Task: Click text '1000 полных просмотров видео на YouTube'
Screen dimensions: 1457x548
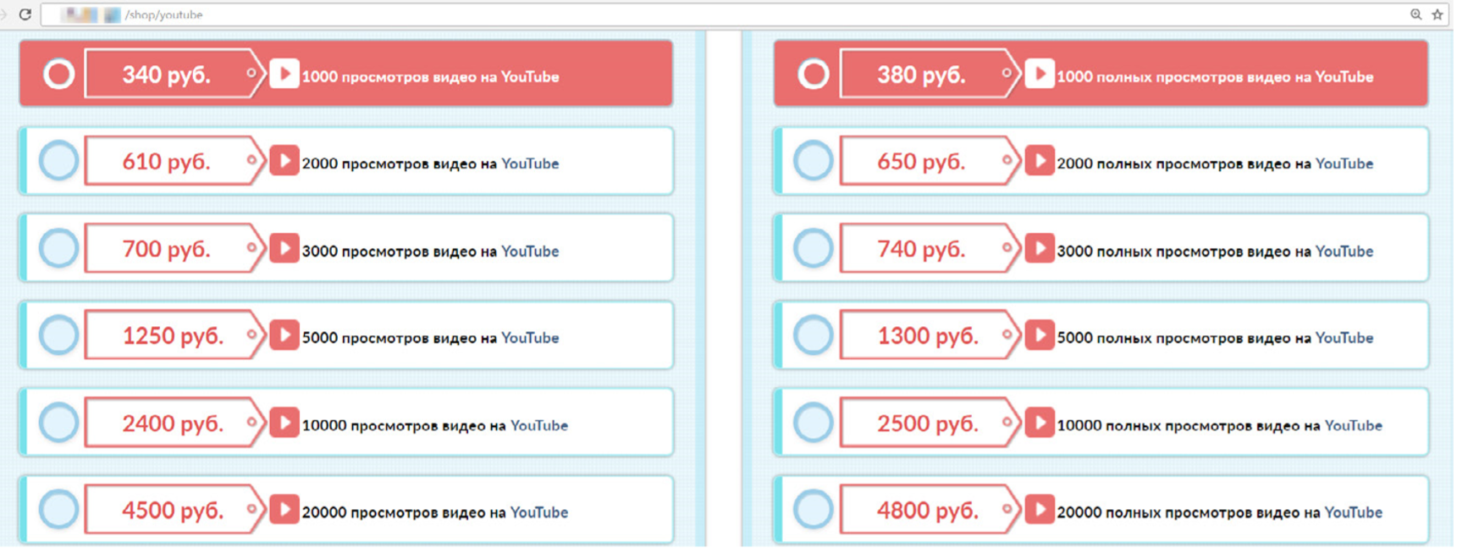Action: [x=1216, y=77]
